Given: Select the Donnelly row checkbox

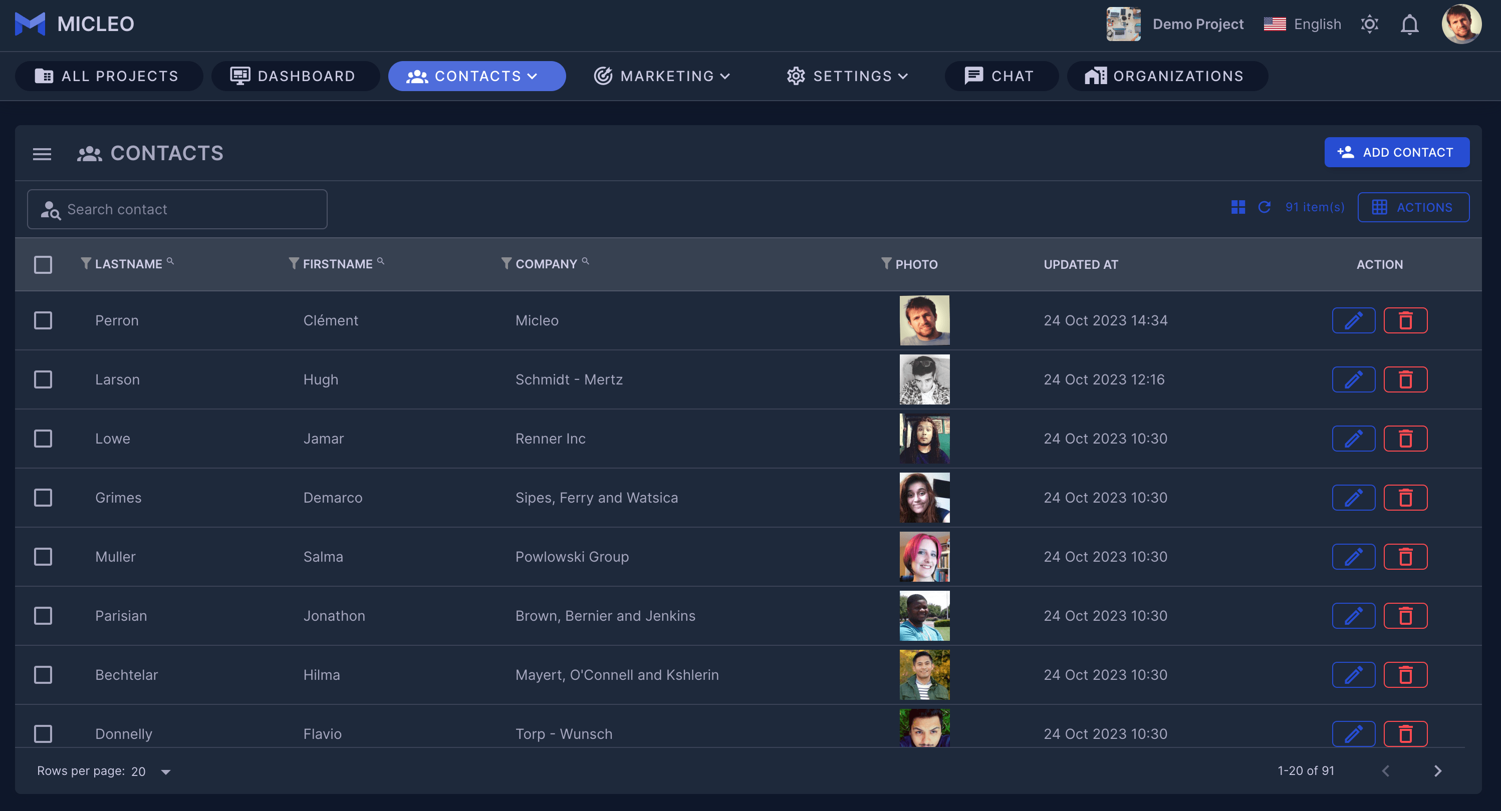Looking at the screenshot, I should [43, 734].
